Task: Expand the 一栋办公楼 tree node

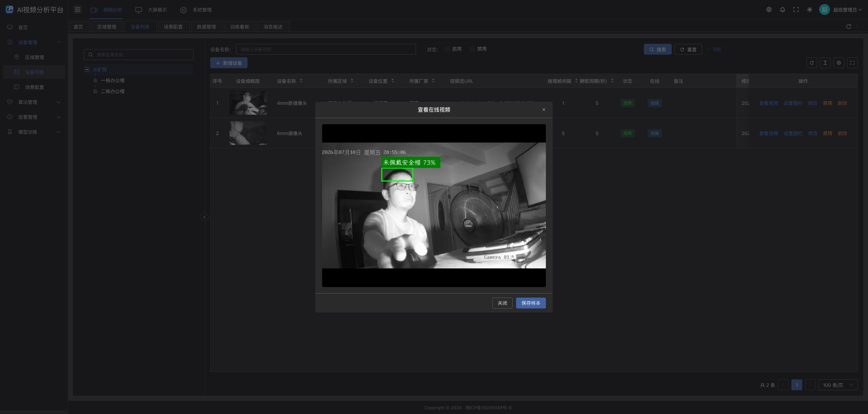Action: [95, 80]
